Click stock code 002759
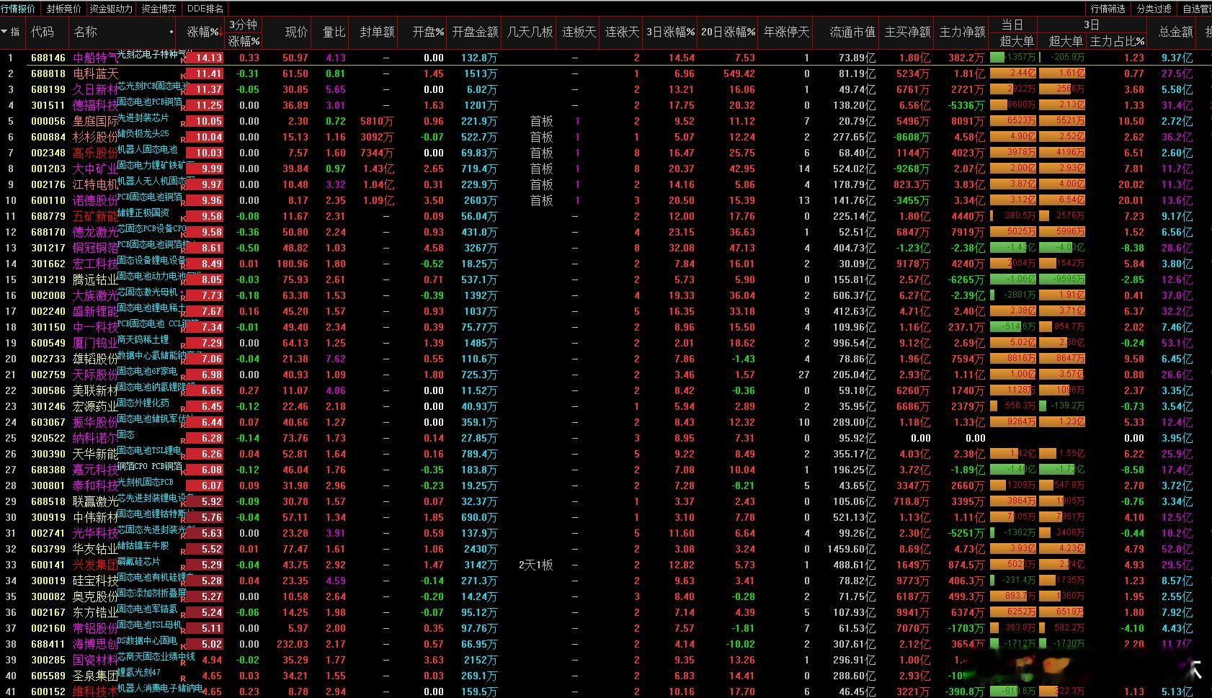This screenshot has width=1212, height=698. (48, 375)
